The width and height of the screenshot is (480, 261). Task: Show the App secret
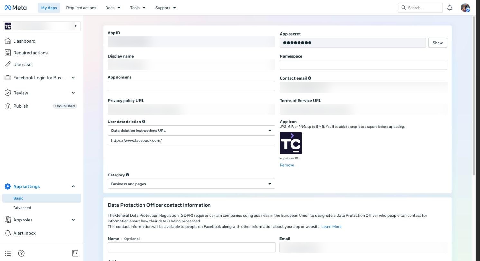[438, 43]
